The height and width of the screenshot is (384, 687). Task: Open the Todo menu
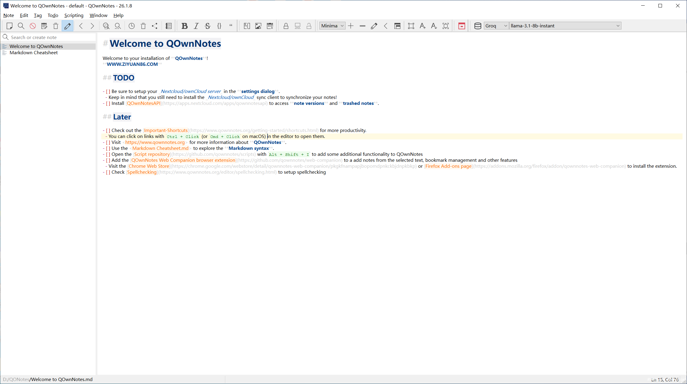pyautogui.click(x=53, y=15)
